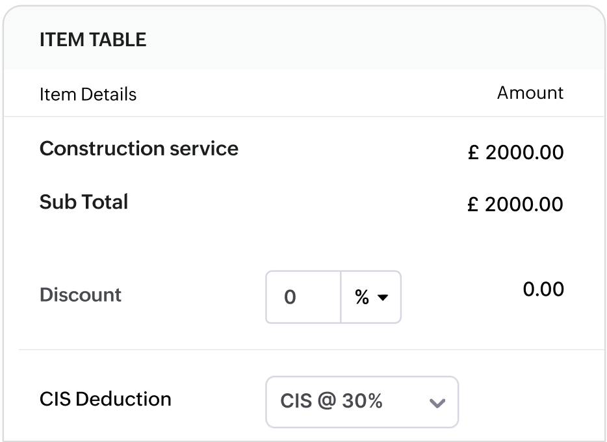
Task: Click the Sub Total 2000.00 figure
Action: pos(524,205)
